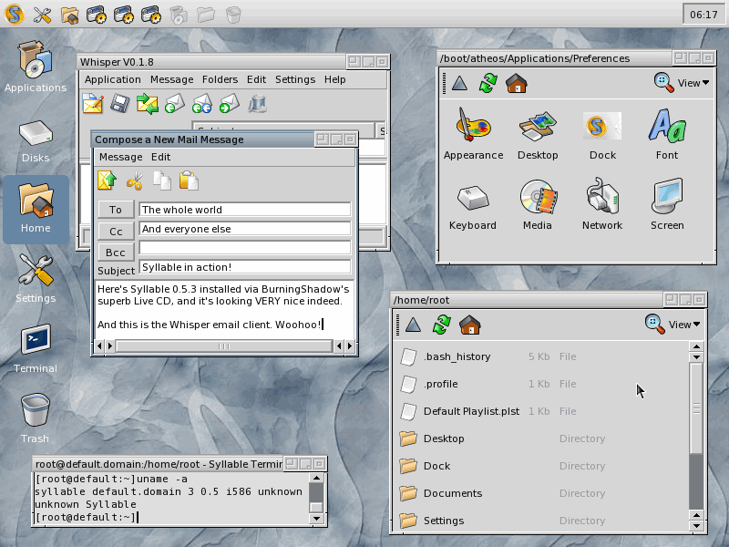Image resolution: width=729 pixels, height=547 pixels.
Task: Click Whisper's reply envelope icon
Action: tap(174, 103)
